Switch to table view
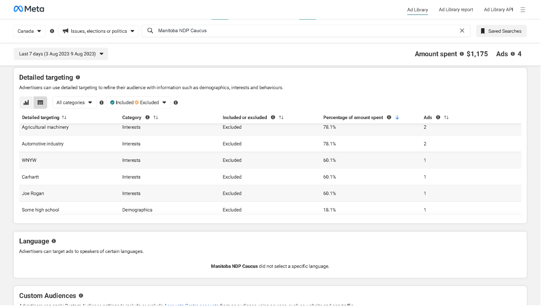The image size is (546, 308). pos(40,103)
